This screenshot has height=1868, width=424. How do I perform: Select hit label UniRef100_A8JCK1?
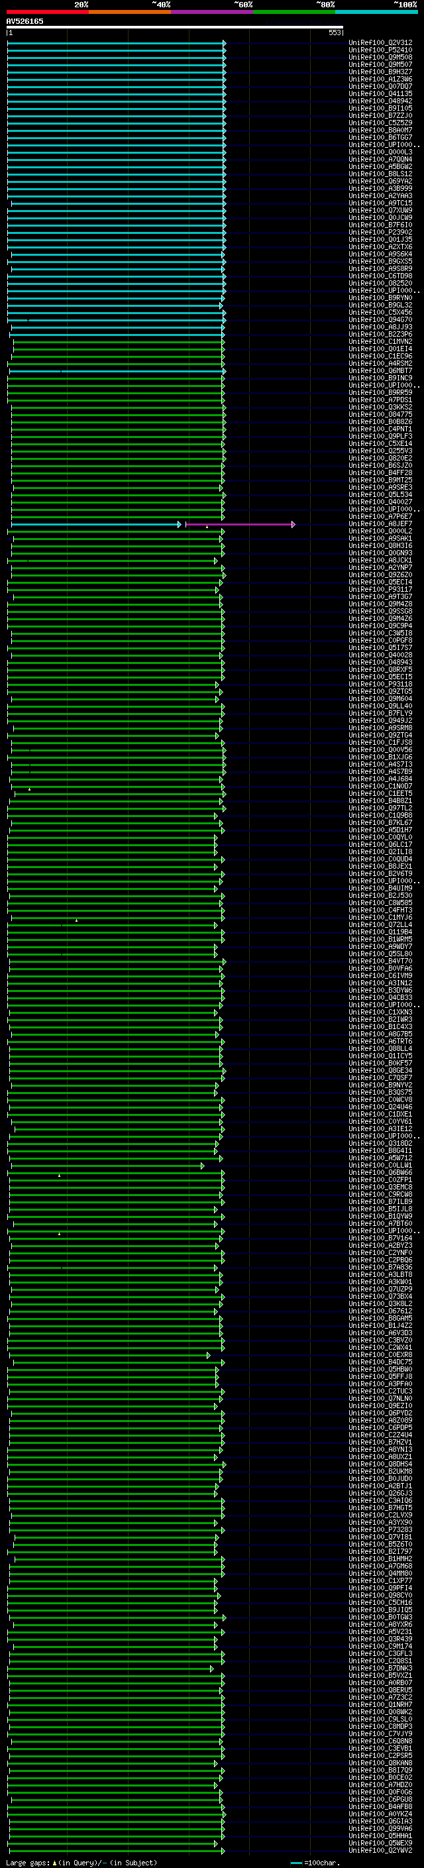click(x=380, y=560)
